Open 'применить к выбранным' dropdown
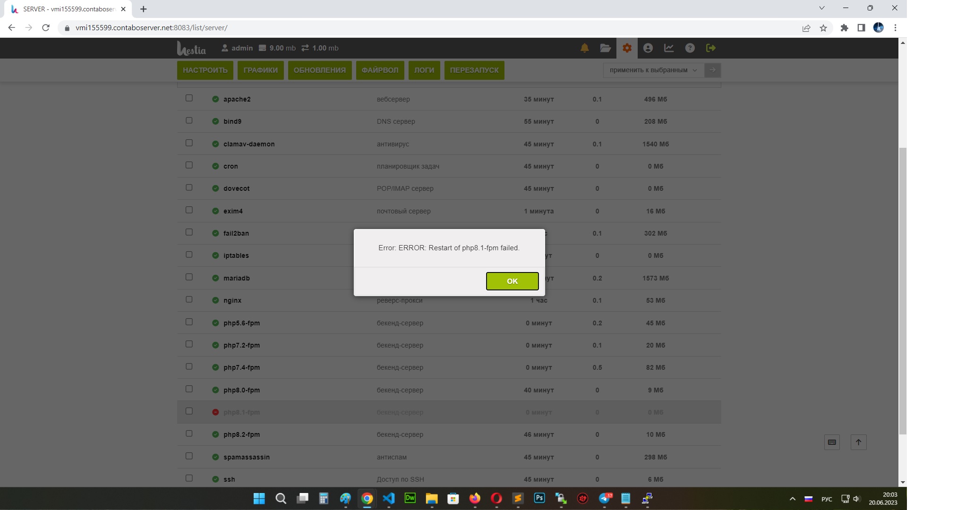 (653, 70)
